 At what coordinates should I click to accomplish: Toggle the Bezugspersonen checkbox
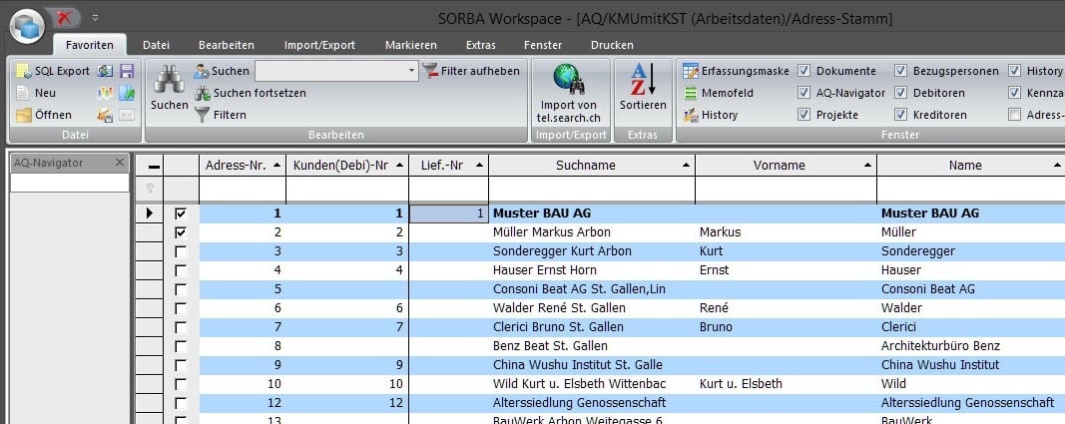pos(900,71)
